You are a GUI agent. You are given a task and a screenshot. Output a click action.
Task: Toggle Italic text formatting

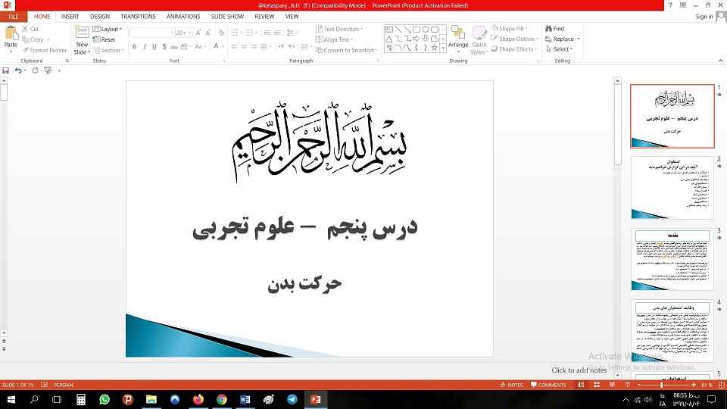(144, 47)
